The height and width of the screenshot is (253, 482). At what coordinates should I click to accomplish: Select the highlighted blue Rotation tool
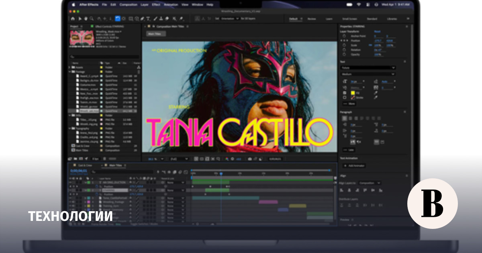(118, 18)
